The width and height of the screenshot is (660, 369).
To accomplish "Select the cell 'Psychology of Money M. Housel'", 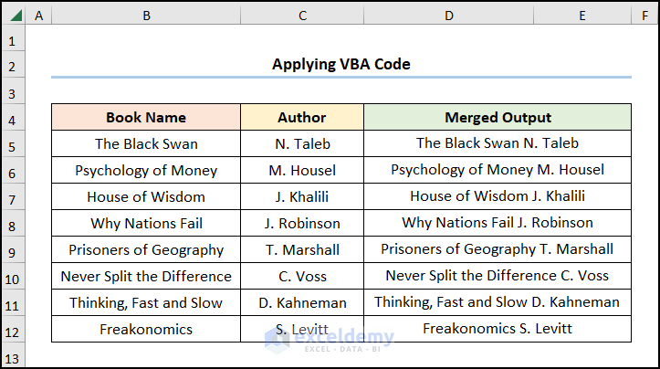I will tap(498, 171).
